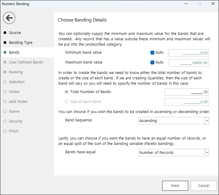Click the Minimum band value label
Screen dimensions: 219x195
[x=83, y=52]
